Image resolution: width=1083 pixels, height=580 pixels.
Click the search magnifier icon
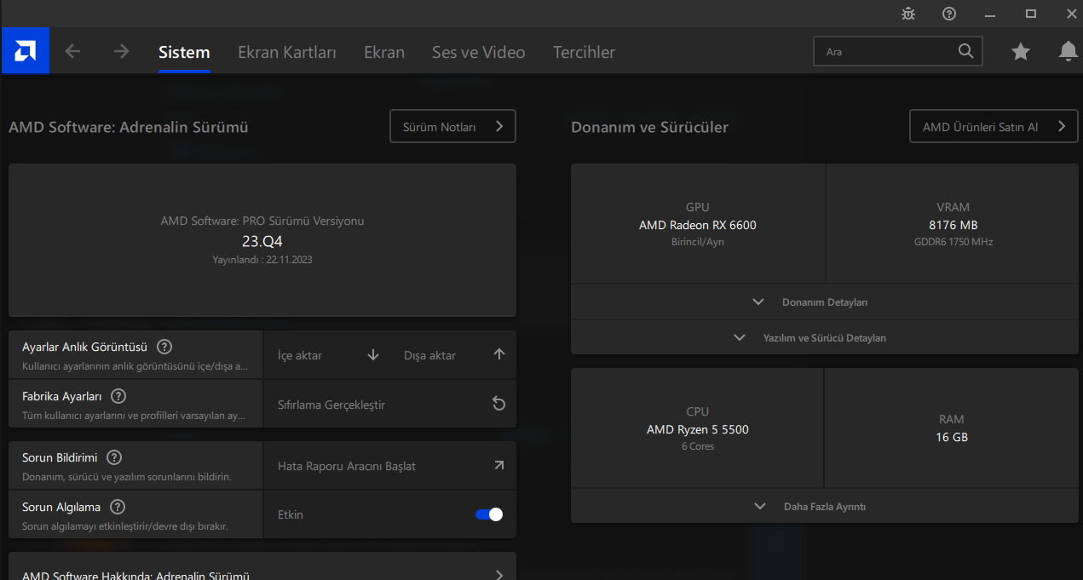click(x=965, y=51)
